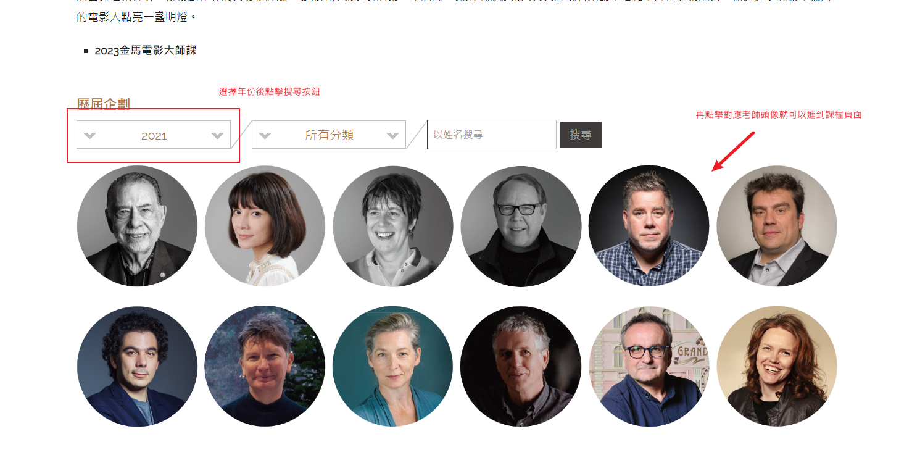Open woman in teal cardigan portrait
The width and height of the screenshot is (912, 476).
[393, 366]
